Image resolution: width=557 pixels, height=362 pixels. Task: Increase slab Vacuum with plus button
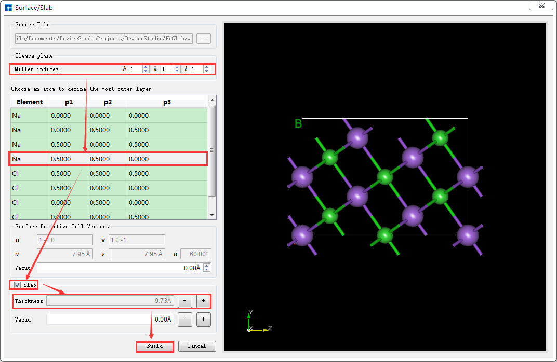click(x=203, y=319)
